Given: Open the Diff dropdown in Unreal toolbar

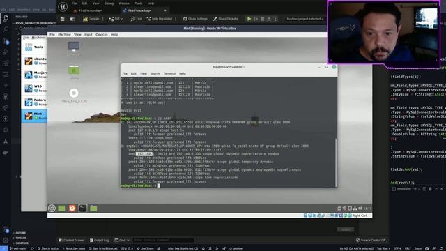Looking at the screenshot, I should click(116, 19).
